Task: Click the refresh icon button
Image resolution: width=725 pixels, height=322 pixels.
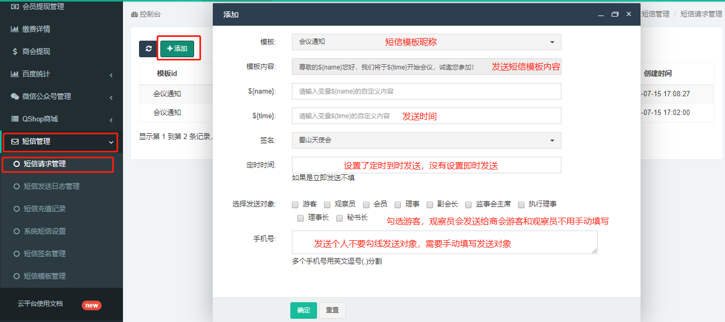Action: point(148,49)
